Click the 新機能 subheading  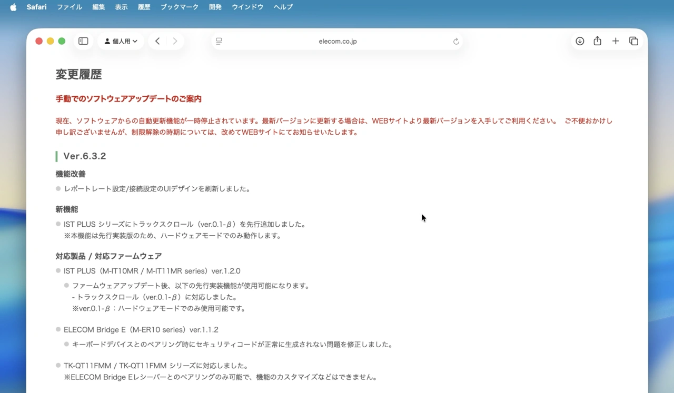click(67, 209)
